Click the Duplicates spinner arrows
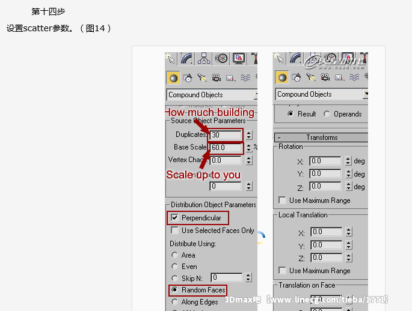Screen dimensions: 412x311 tap(249, 135)
